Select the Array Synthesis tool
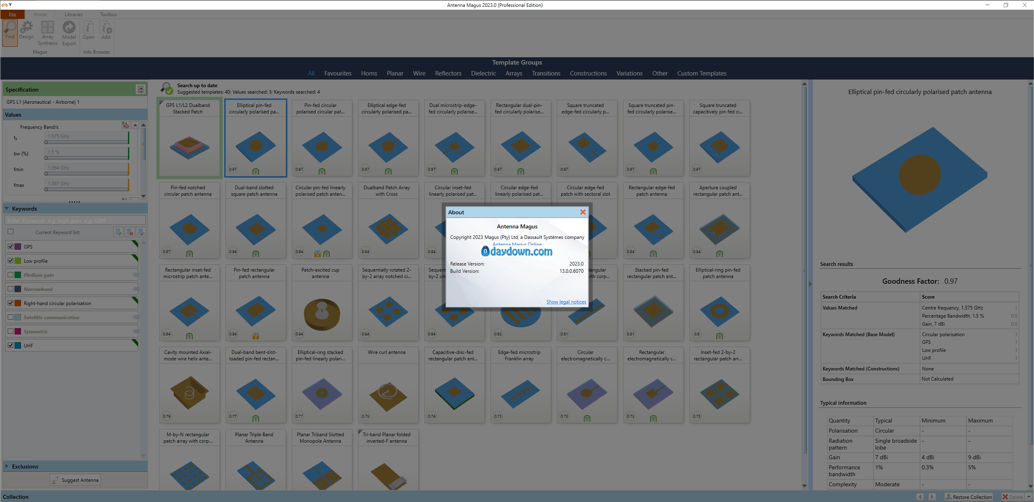 click(x=47, y=34)
